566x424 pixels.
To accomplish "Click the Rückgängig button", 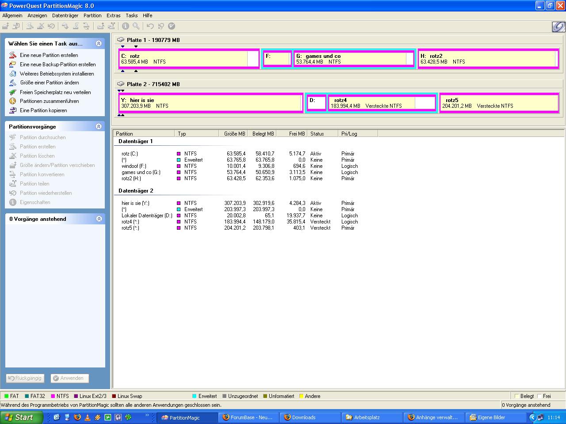I will (x=25, y=378).
